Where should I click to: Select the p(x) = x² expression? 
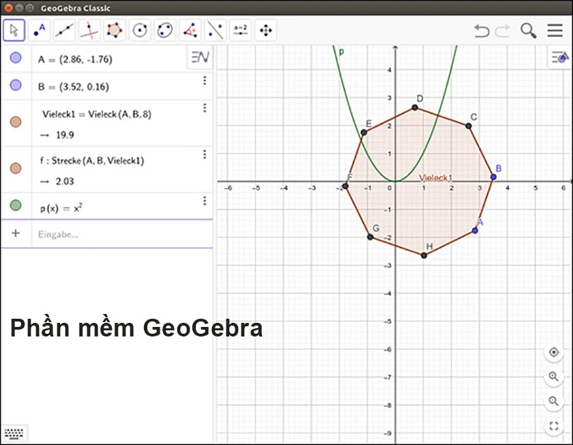point(61,208)
